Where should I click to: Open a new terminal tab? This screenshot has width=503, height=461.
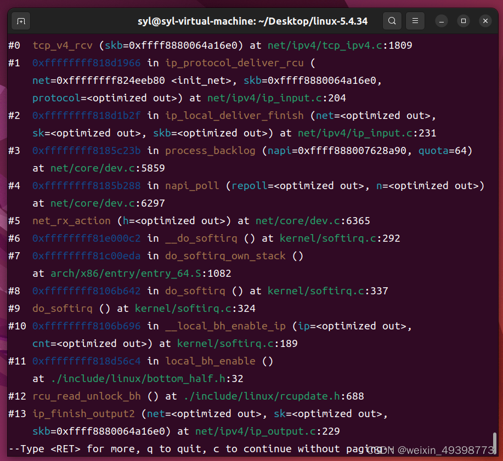click(21, 21)
